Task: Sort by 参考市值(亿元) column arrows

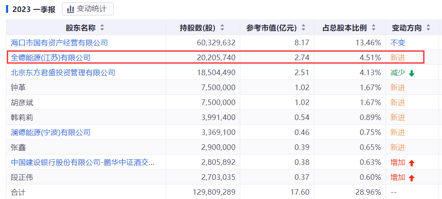Action: pos(304,28)
